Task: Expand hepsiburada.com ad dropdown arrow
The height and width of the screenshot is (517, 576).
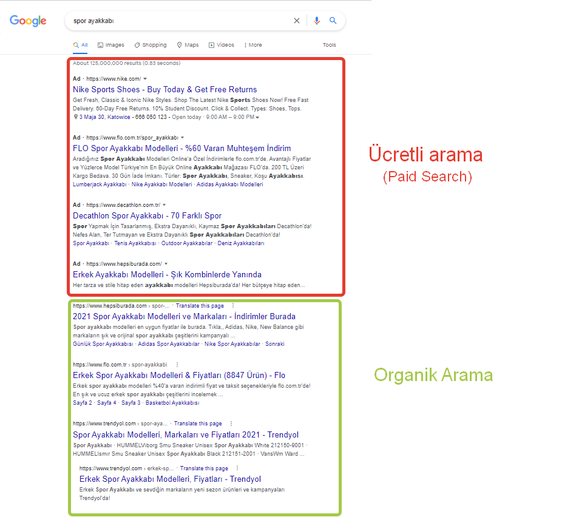Action: 166,263
